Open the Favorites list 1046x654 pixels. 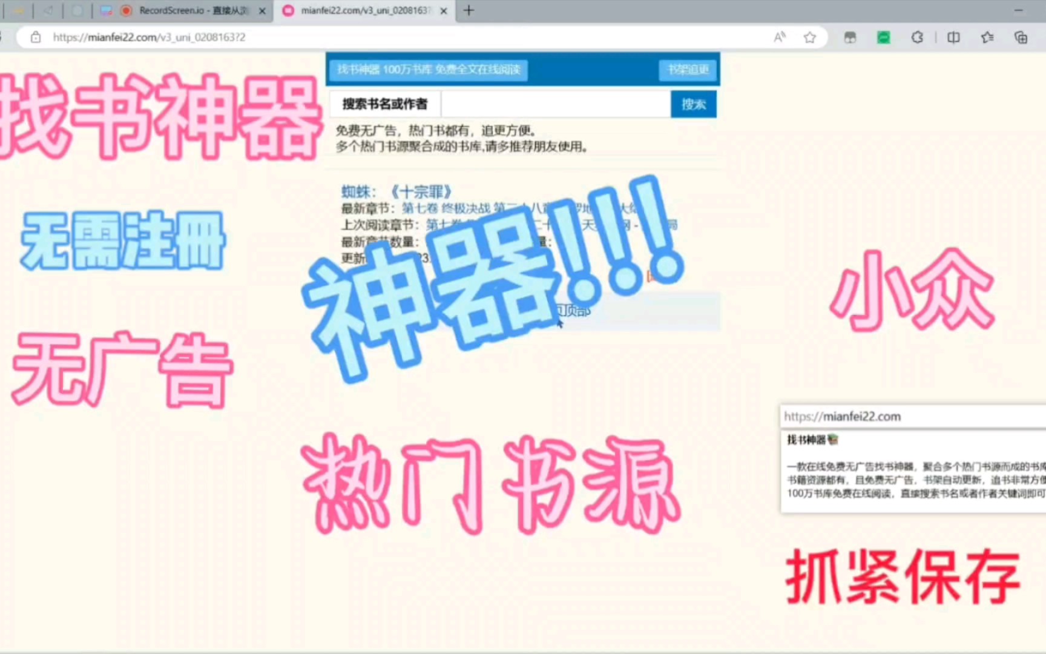pyautogui.click(x=987, y=38)
